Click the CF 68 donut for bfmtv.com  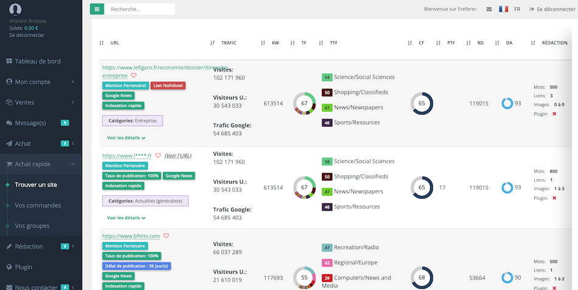(422, 277)
